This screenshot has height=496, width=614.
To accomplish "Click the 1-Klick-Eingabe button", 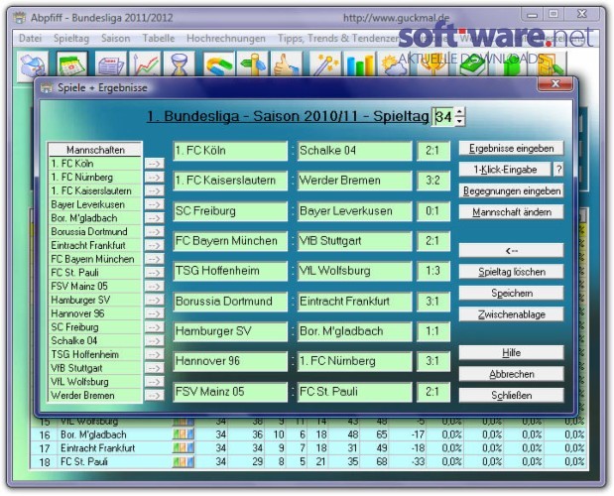I will click(505, 170).
